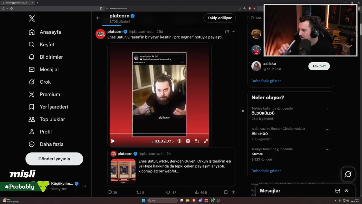362x204 pixels.
Task: Open Topluluklar communities
Action: click(47, 119)
